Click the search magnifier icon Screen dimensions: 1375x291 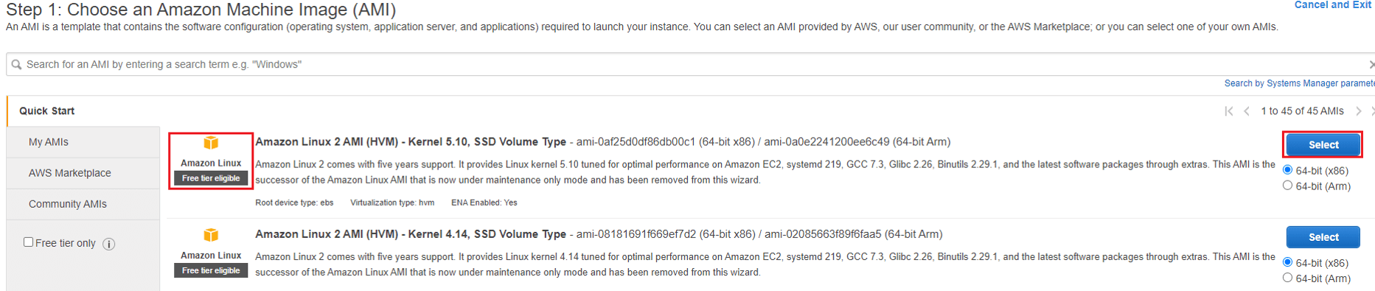coord(16,65)
